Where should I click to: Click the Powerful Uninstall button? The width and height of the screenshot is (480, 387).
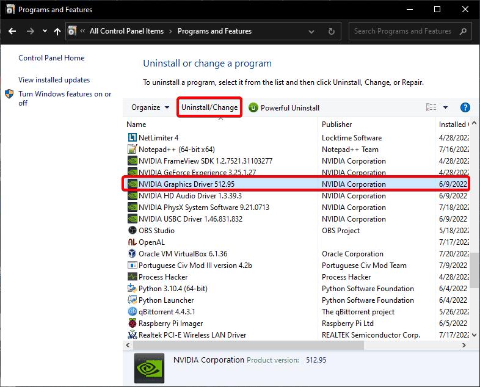coord(284,107)
